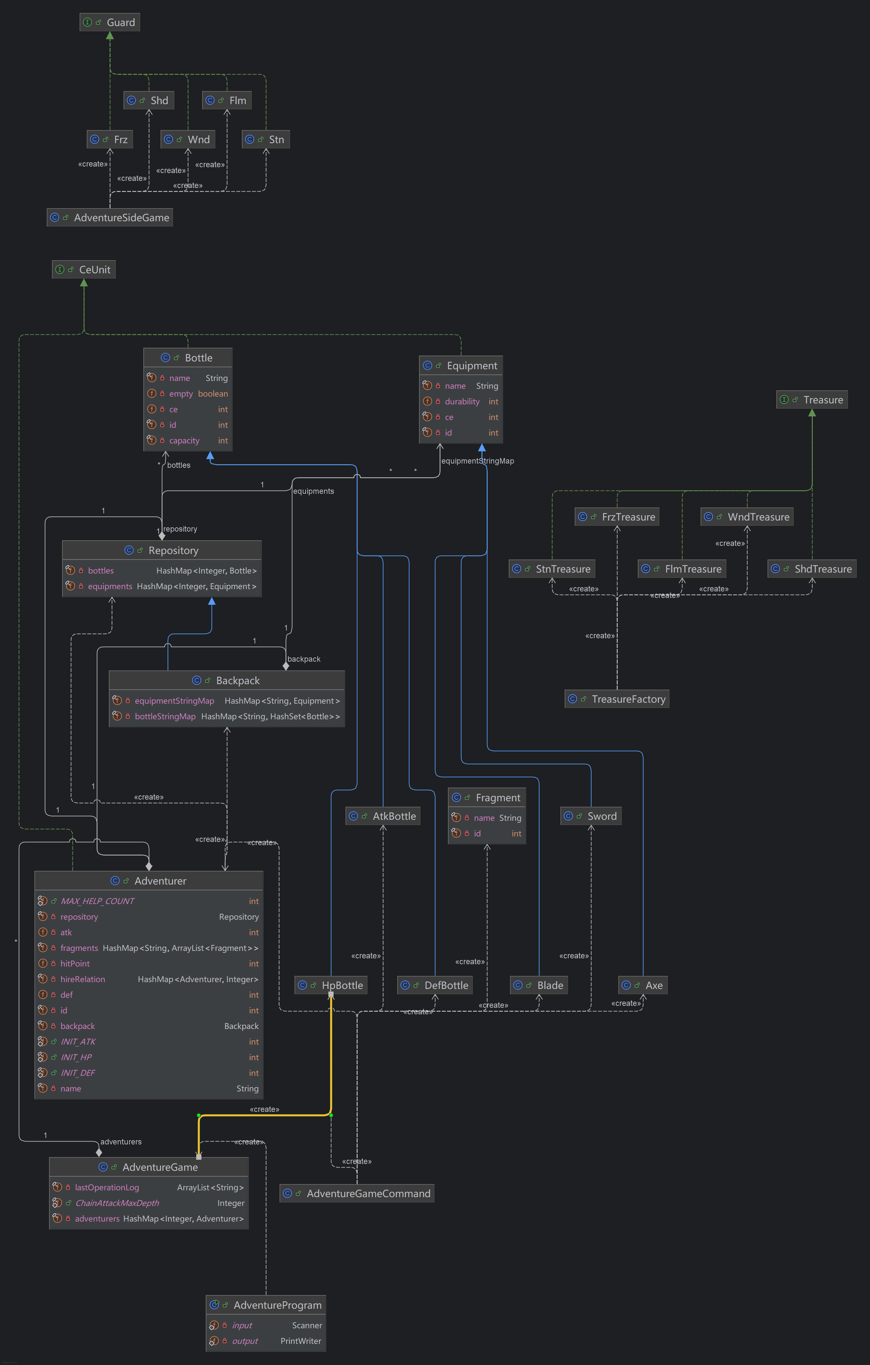Click the class icon of AtkBottle
Viewport: 870px width, 1365px height.
pyautogui.click(x=353, y=816)
